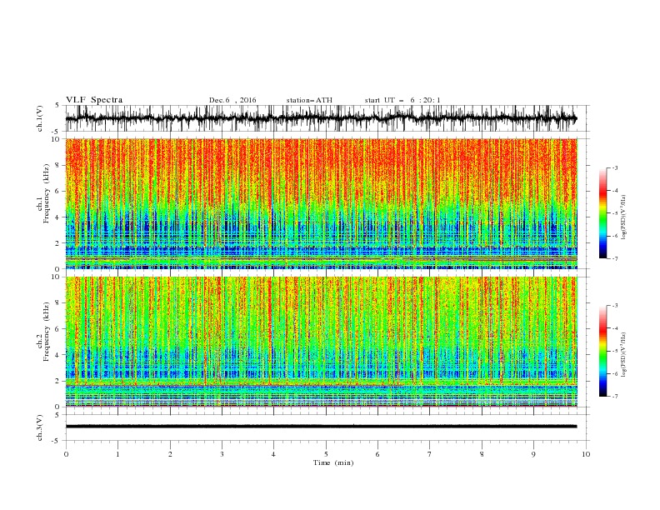
Task: Click the ch.1 colorbar units label
Action: click(x=624, y=217)
